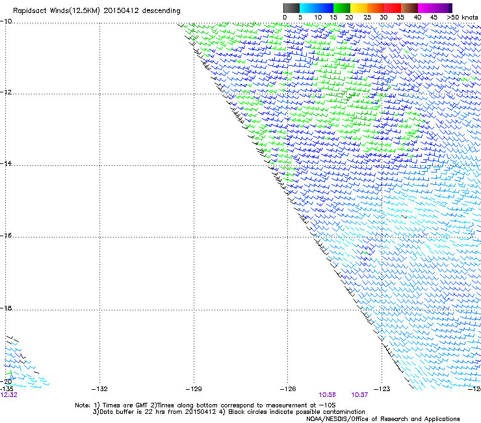481x423 pixels.
Task: Click the '-129' longitude label
Action: (x=194, y=389)
